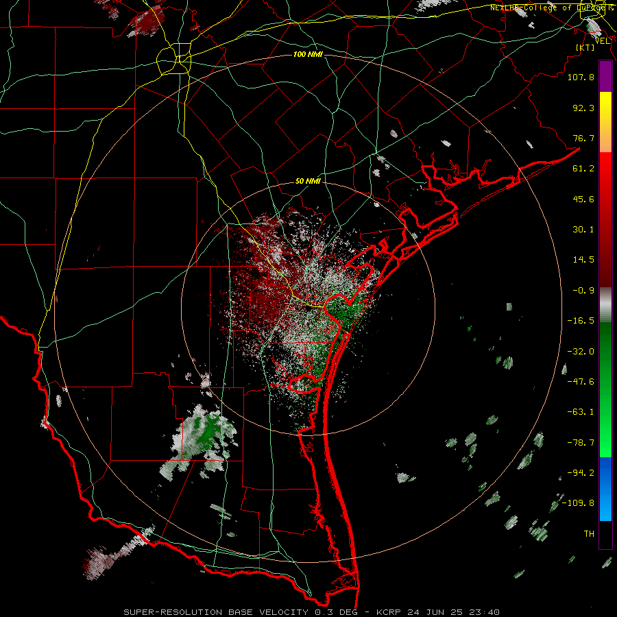
Task: Click the VEL legend title
Action: 603,40
